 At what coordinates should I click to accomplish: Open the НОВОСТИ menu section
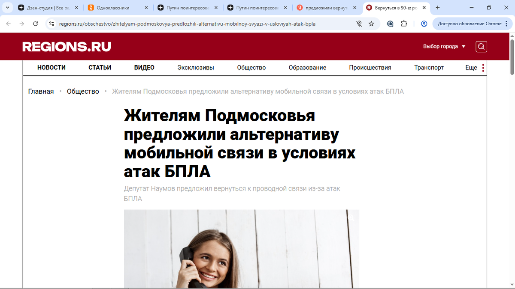coord(51,68)
